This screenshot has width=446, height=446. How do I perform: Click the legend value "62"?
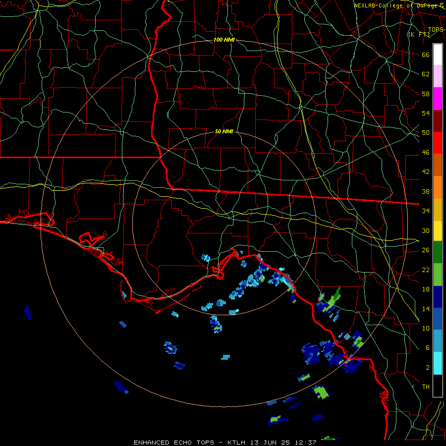426,74
